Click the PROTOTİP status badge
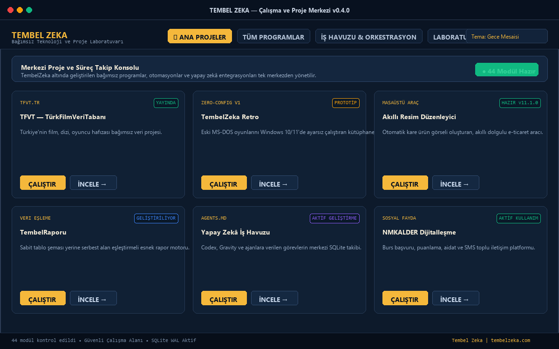This screenshot has width=559, height=349. click(x=346, y=103)
